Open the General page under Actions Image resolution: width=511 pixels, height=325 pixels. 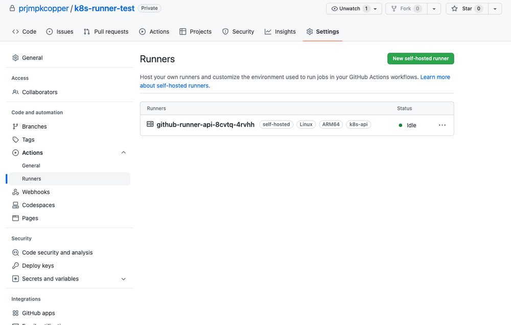[31, 166]
